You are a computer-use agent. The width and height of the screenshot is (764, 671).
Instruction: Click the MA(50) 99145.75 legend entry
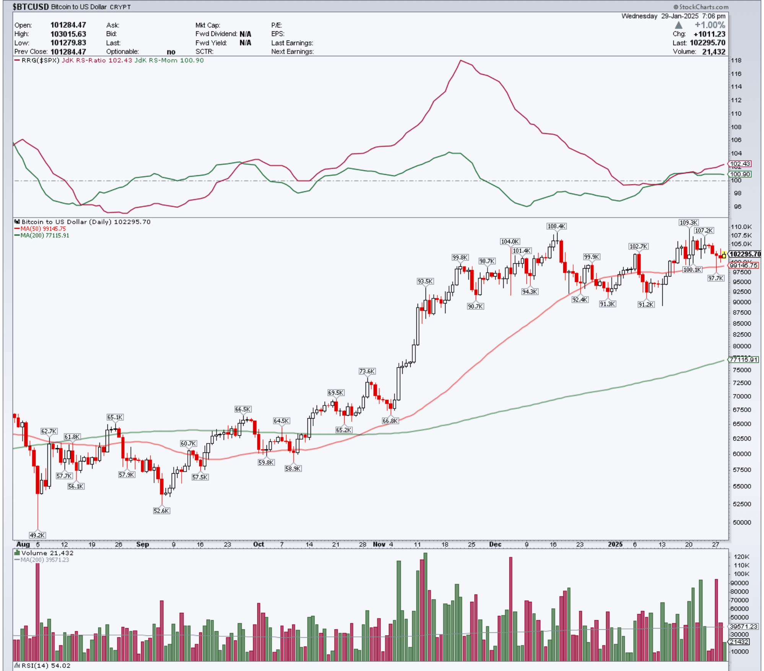[x=40, y=229]
